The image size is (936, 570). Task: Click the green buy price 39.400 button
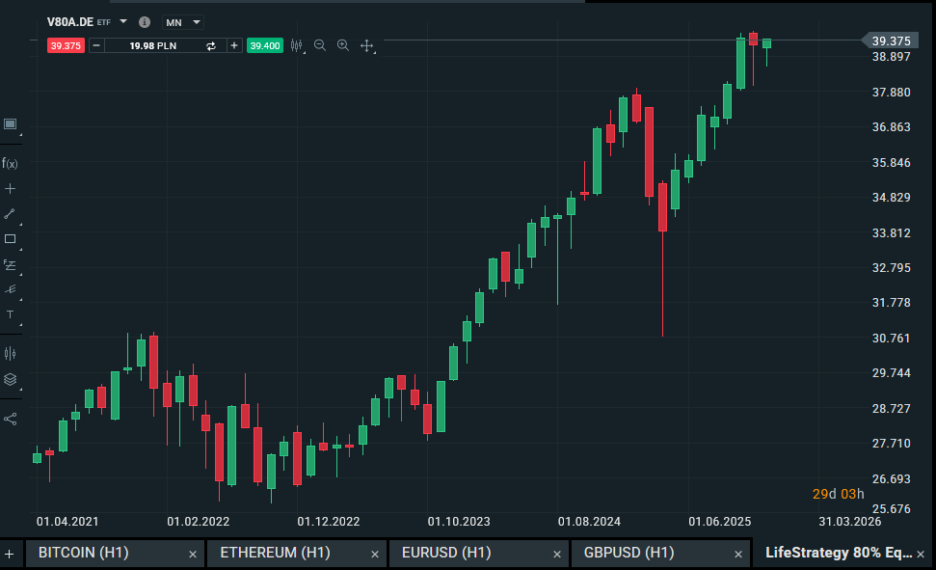[264, 45]
